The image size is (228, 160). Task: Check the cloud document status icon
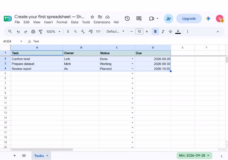coord(107,17)
